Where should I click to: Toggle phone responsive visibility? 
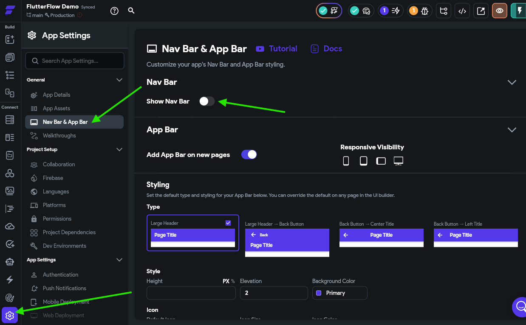(x=346, y=161)
